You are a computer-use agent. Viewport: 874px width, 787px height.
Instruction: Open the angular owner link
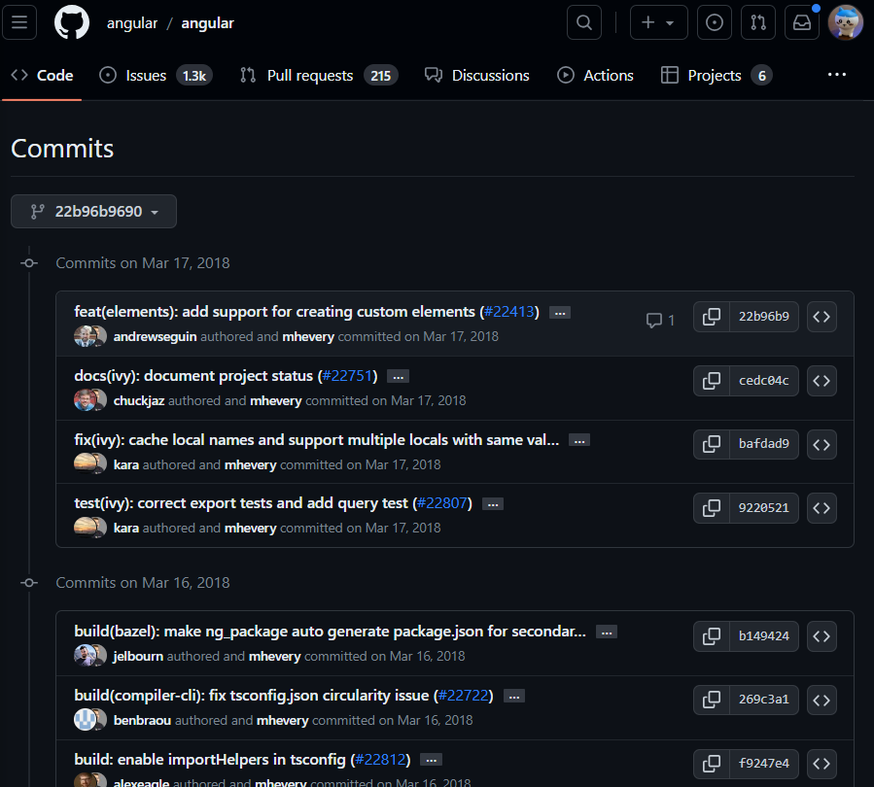[132, 23]
